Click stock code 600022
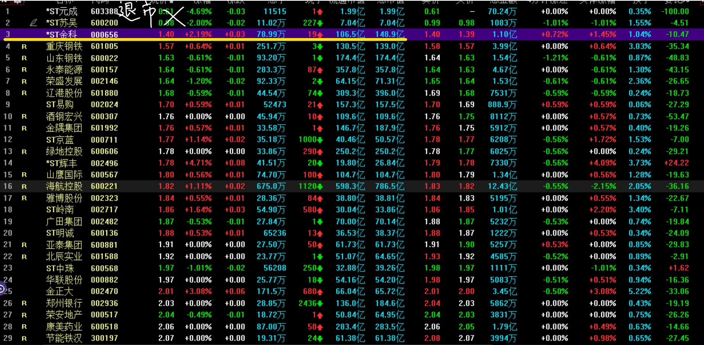 (104, 58)
